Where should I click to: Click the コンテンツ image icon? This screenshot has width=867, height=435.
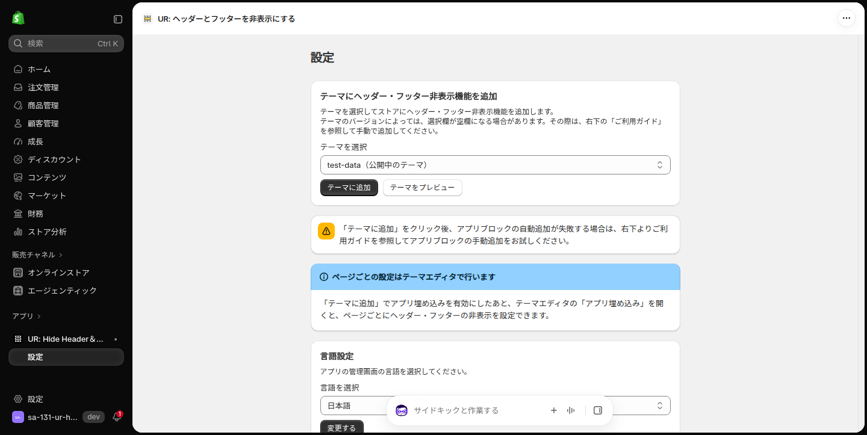point(18,177)
